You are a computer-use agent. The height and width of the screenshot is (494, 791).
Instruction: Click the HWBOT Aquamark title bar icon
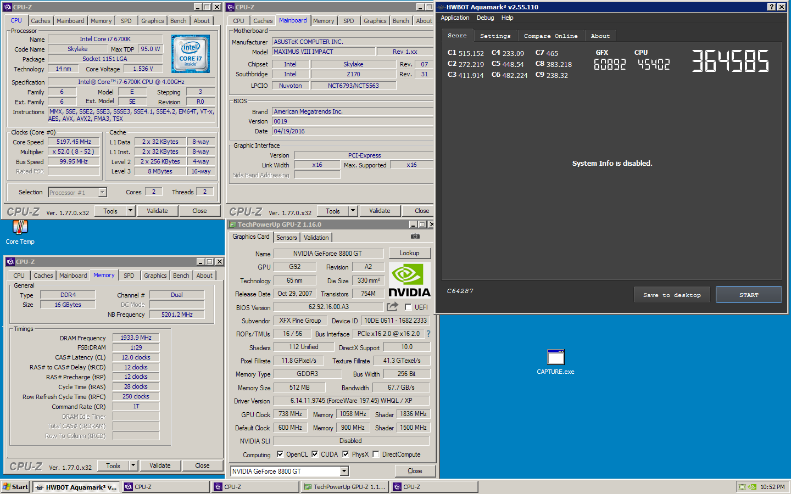(441, 7)
